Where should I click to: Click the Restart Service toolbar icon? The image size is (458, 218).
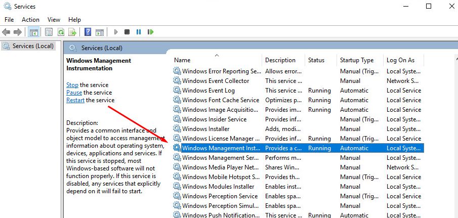pyautogui.click(x=150, y=32)
